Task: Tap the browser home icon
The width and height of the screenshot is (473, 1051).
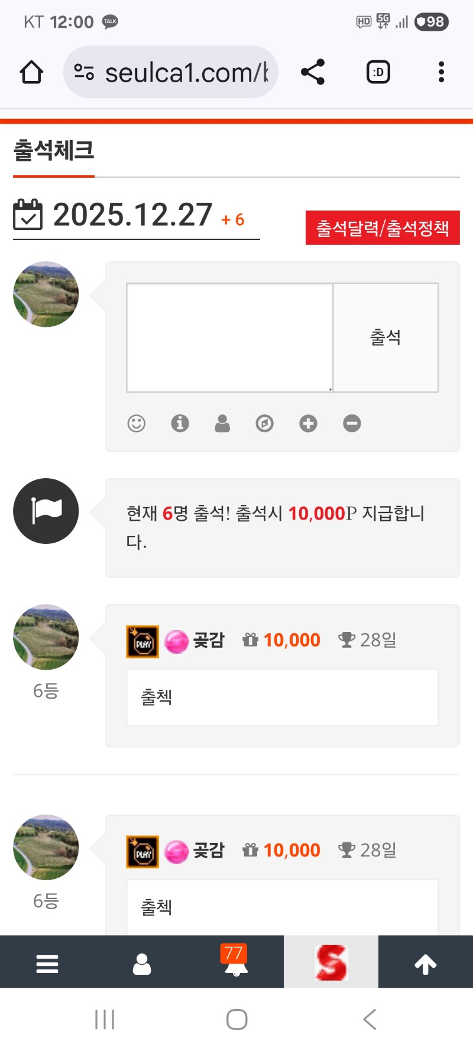Action: click(31, 72)
